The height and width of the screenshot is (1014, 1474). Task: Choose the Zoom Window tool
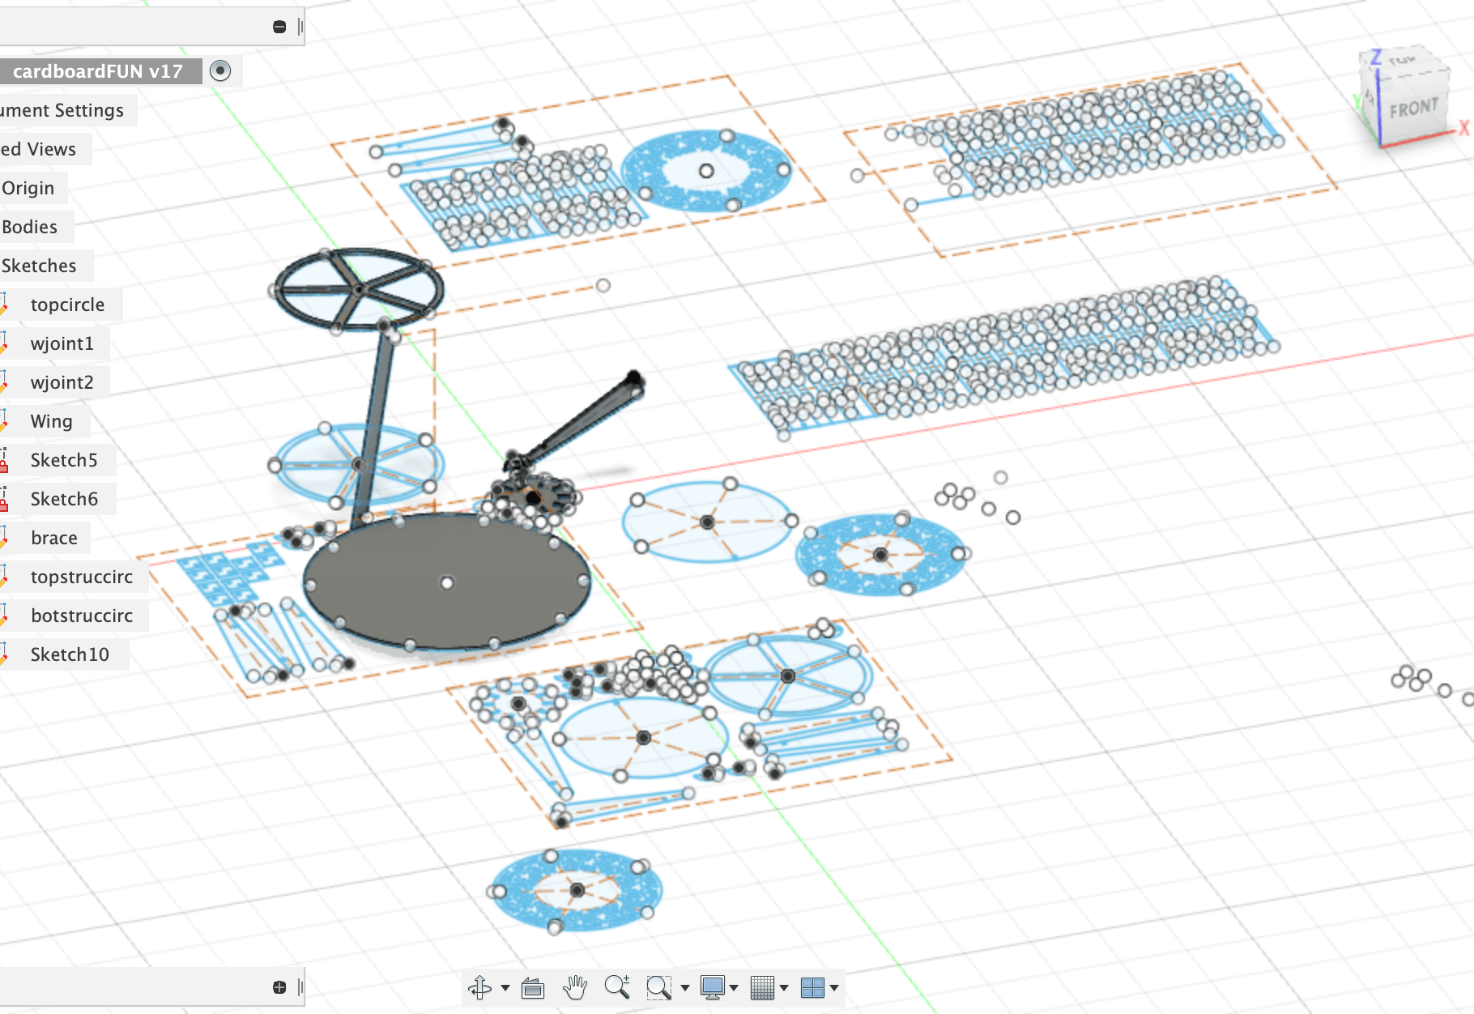[x=658, y=987]
